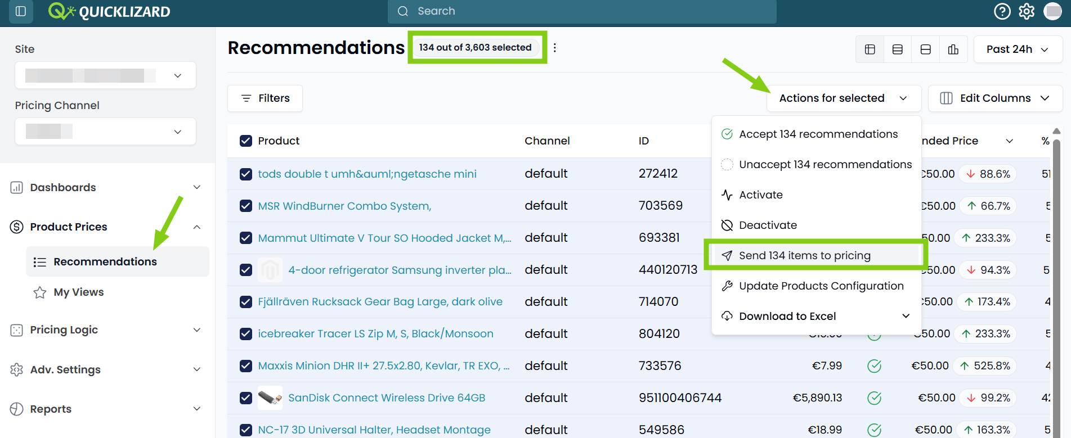Viewport: 1071px width, 438px height.
Task: Click the accepted checkmark icon in SanDisk row
Action: 874,398
